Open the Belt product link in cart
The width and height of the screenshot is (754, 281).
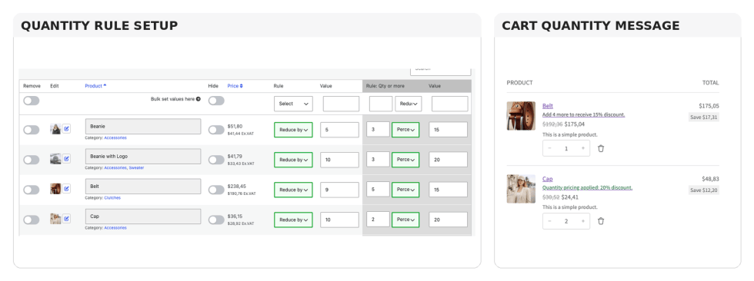tap(548, 106)
